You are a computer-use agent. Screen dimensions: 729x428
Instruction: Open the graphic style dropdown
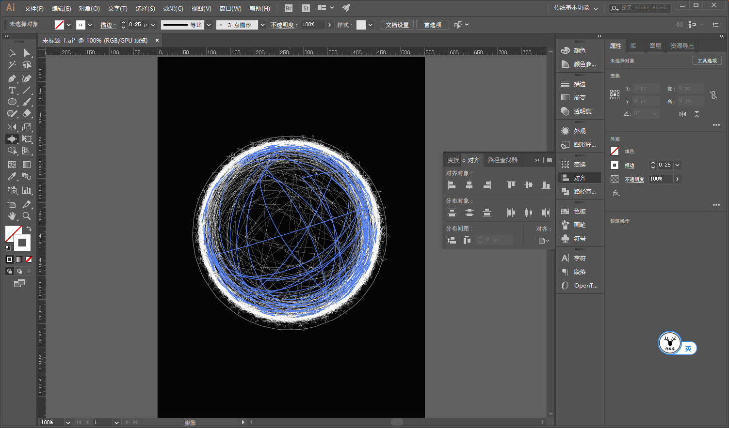pyautogui.click(x=371, y=25)
